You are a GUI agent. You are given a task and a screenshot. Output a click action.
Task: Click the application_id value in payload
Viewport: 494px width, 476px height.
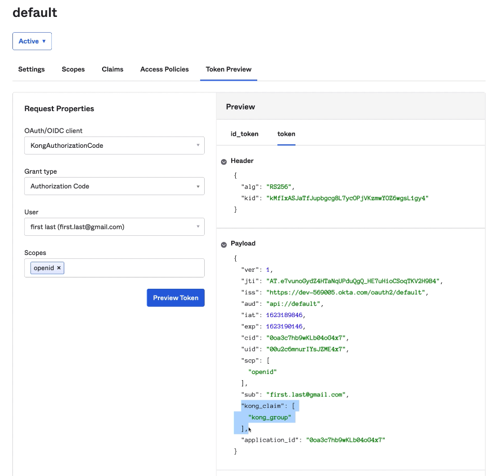click(x=345, y=440)
